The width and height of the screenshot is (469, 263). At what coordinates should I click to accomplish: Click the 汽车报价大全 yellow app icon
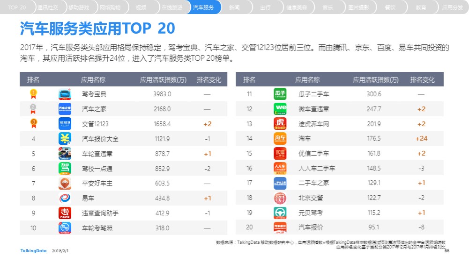point(65,139)
